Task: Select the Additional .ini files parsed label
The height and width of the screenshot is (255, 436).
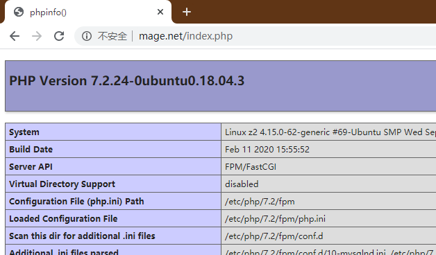Action: tap(64, 252)
